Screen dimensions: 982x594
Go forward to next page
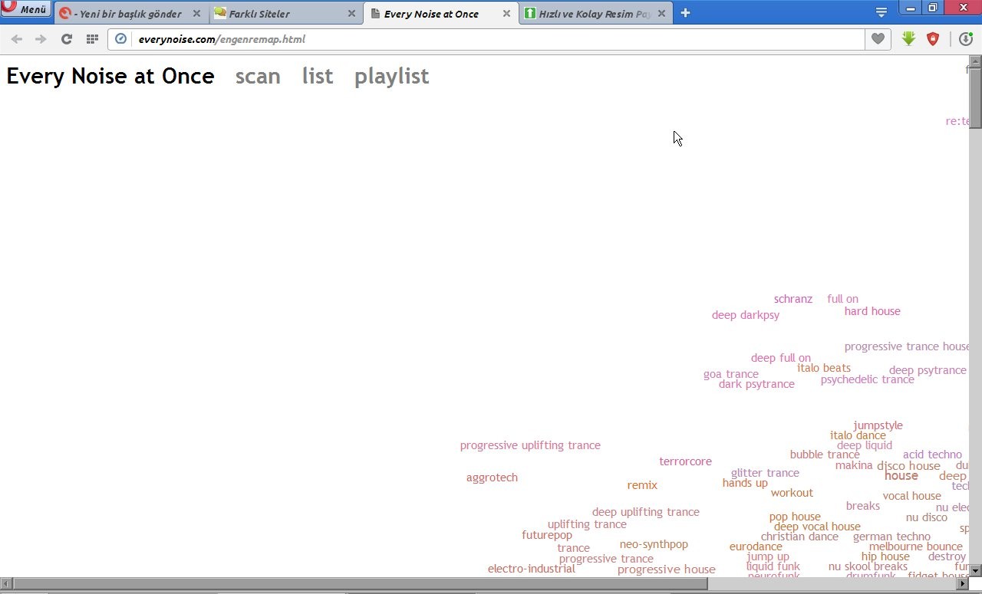41,39
